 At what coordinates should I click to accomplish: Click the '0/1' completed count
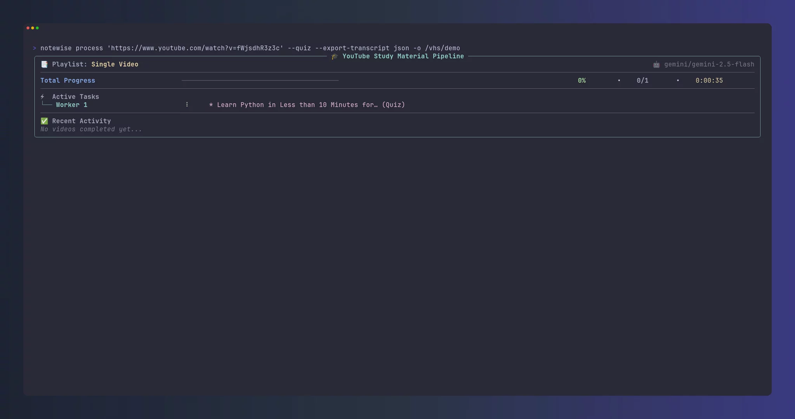[x=642, y=80]
